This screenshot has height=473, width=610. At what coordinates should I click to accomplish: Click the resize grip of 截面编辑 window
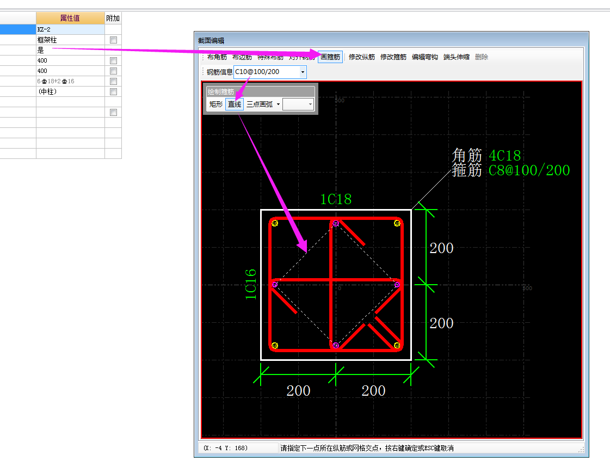click(x=581, y=450)
